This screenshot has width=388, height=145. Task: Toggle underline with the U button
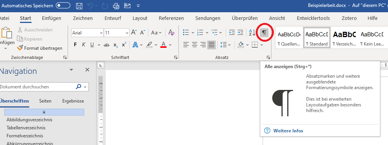pyautogui.click(x=92, y=44)
